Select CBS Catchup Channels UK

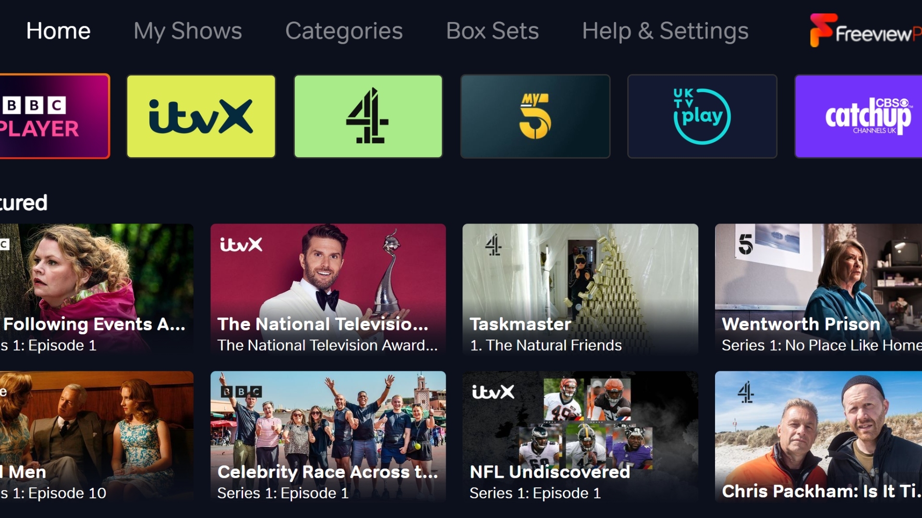point(861,116)
